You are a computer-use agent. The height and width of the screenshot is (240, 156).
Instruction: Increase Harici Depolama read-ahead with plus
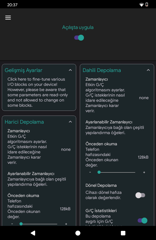66,224
